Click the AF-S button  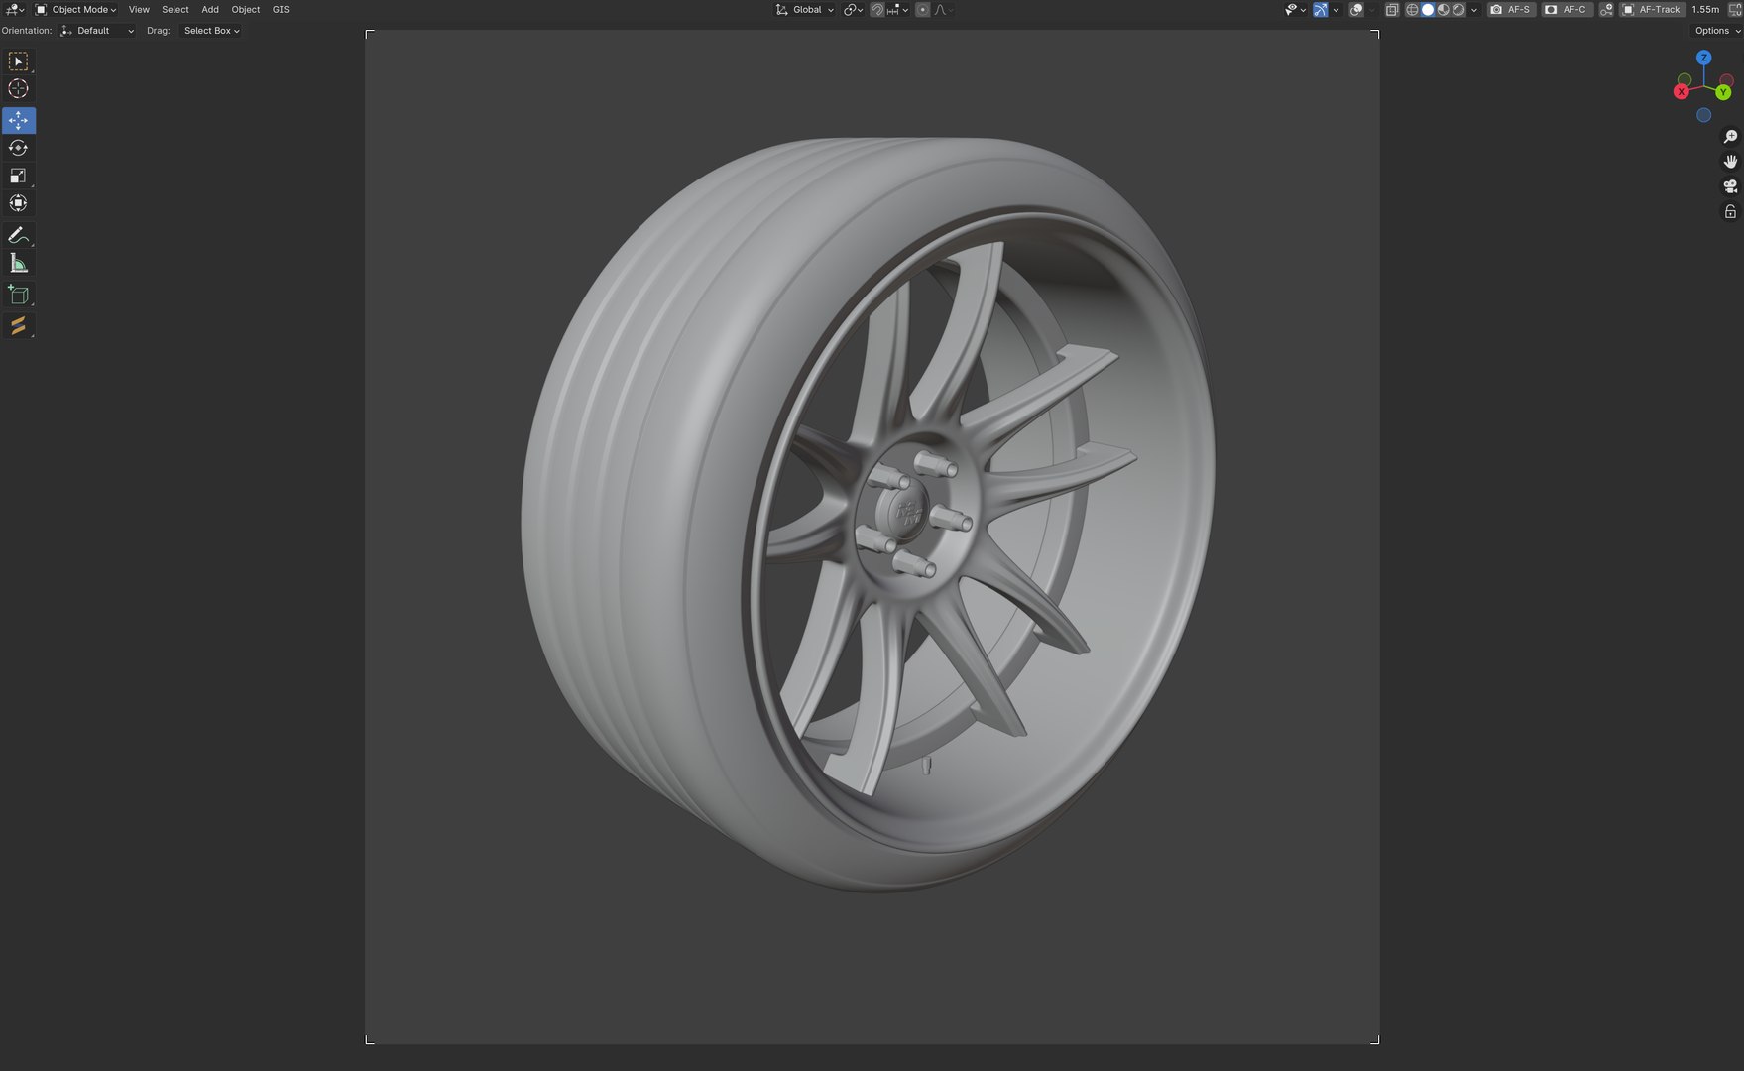click(1511, 10)
